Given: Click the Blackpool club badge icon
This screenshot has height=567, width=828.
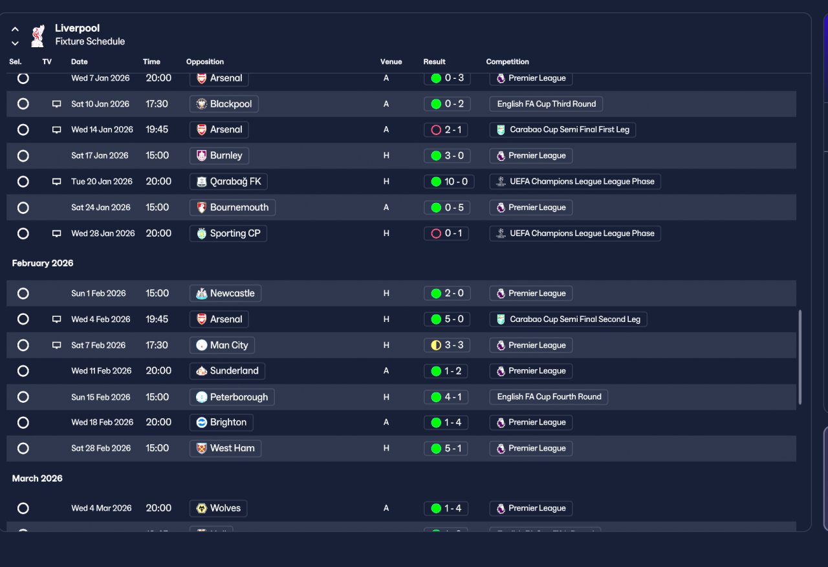Looking at the screenshot, I should [x=202, y=104].
